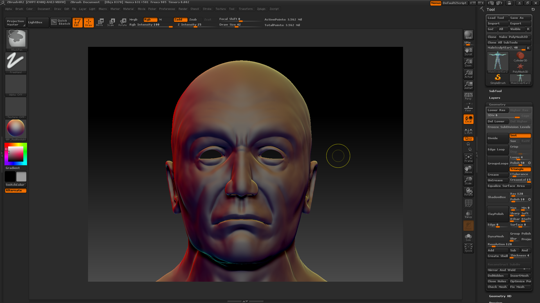Activate Draw mode button

tap(89, 22)
